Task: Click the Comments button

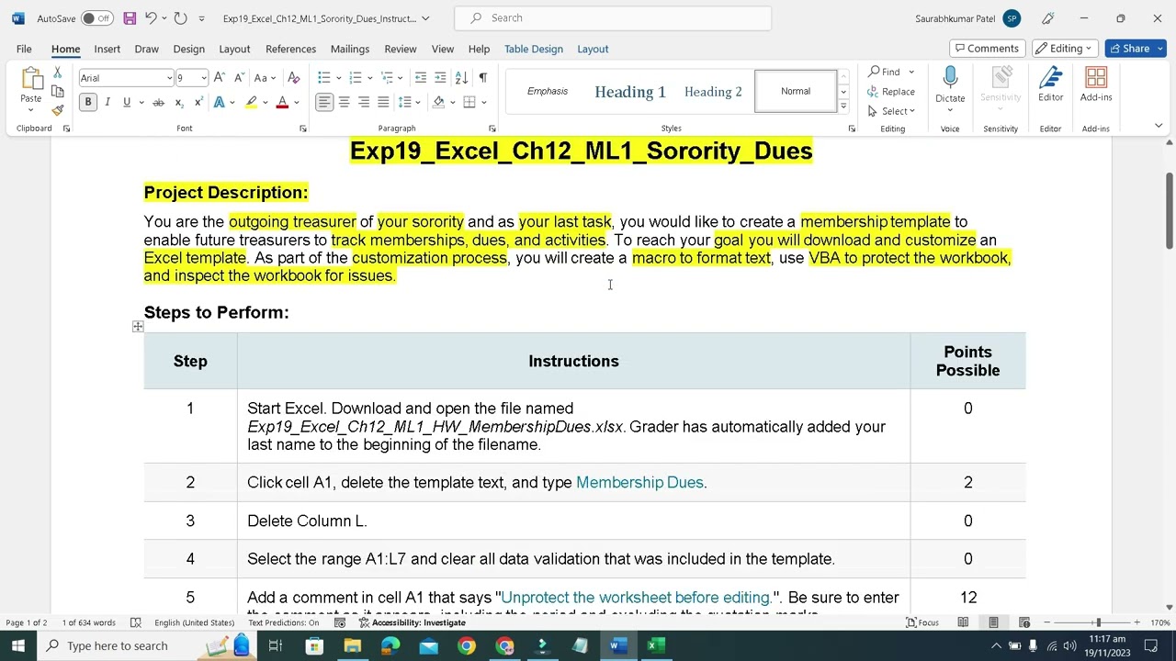Action: click(x=988, y=49)
